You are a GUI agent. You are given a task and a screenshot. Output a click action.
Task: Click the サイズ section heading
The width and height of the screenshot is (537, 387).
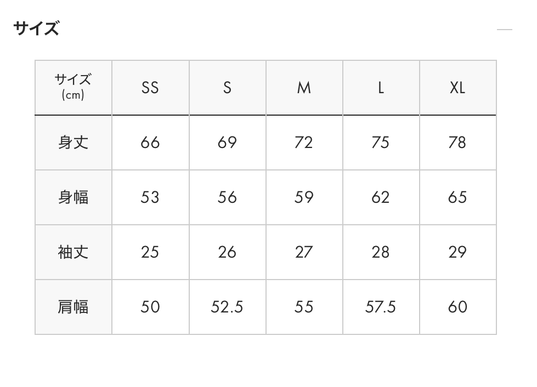[x=36, y=28]
